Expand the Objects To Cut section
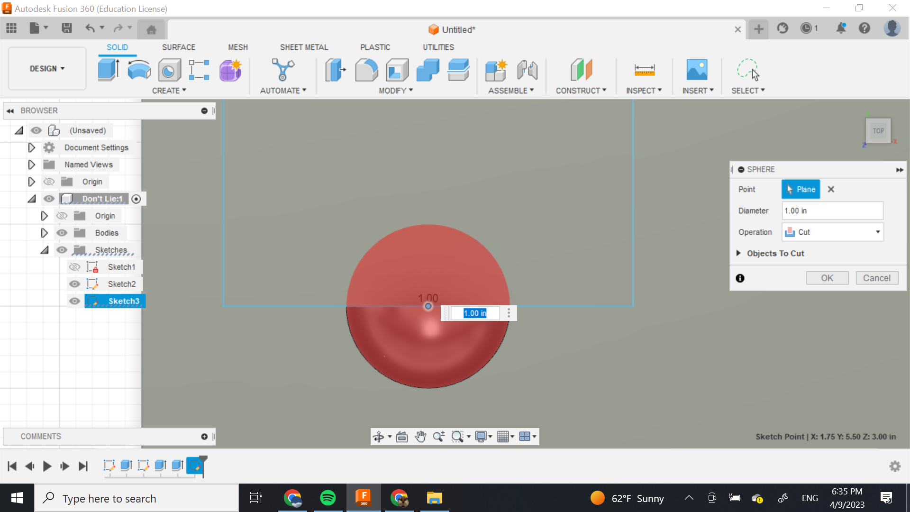This screenshot has width=910, height=512. [x=738, y=253]
